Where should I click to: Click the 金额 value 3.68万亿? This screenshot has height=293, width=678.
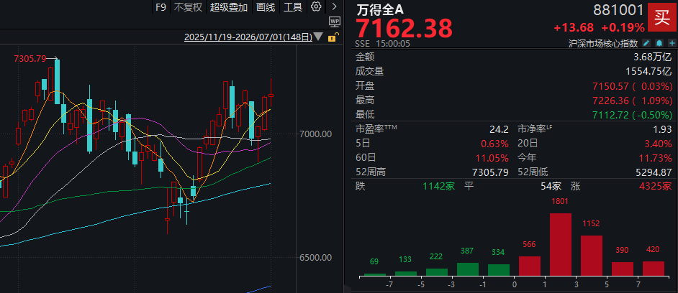tap(651, 57)
